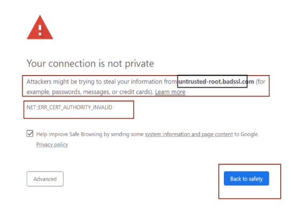The image size is (299, 222).
Task: Go back using Back to safety button
Action: click(x=246, y=179)
